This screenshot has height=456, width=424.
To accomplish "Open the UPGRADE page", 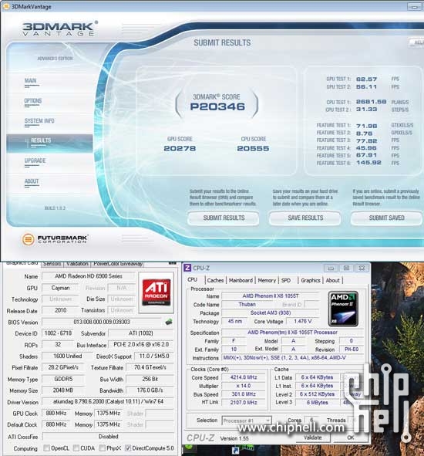I will (35, 160).
